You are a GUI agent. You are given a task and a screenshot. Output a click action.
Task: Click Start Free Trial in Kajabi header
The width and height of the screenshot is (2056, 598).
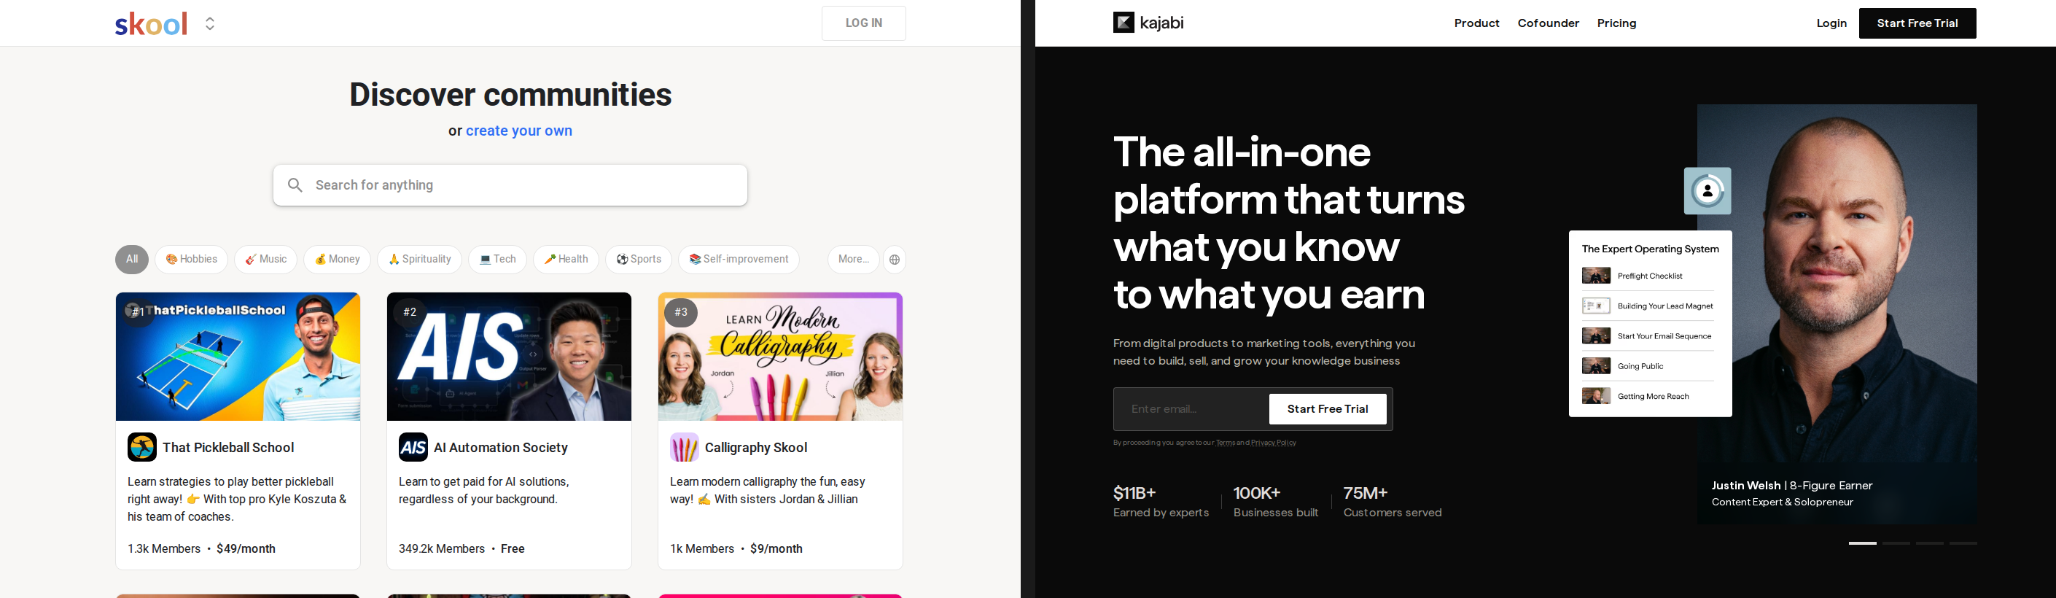click(1917, 23)
